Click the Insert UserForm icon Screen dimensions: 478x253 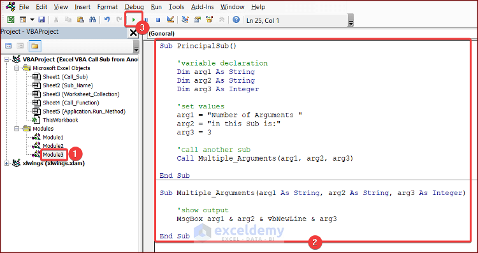pyautogui.click(x=23, y=20)
